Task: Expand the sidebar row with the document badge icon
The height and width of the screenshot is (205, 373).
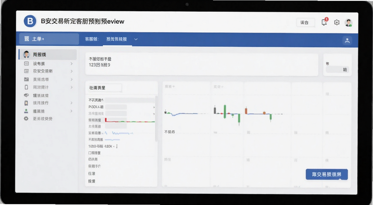Action: (71, 103)
